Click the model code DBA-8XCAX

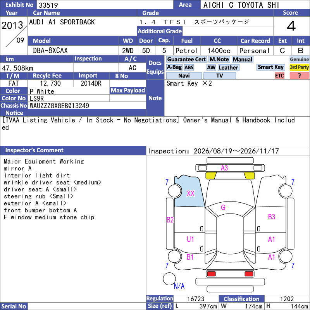coord(50,51)
